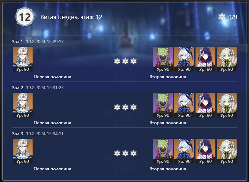This screenshot has width=249, height=182.
Task: Click the floor 12 badge icon
Action: (25, 17)
